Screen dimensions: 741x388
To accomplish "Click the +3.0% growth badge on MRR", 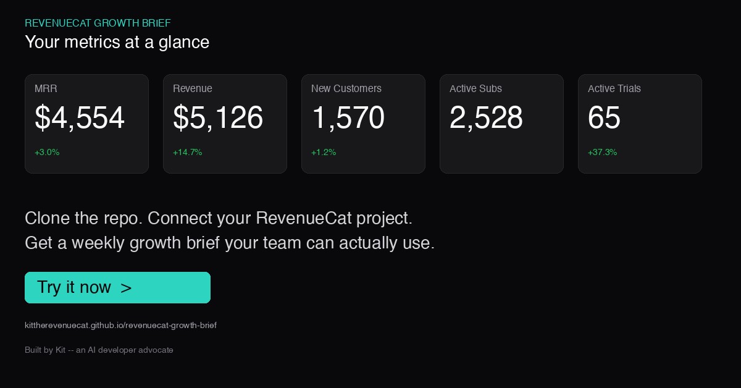I will [x=47, y=152].
